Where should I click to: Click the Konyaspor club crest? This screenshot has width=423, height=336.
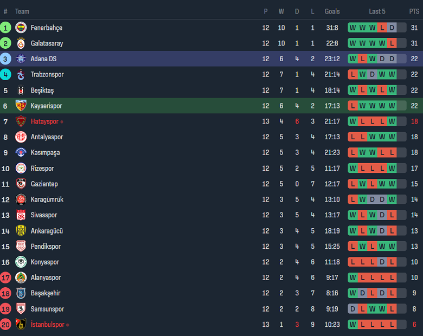click(21, 262)
